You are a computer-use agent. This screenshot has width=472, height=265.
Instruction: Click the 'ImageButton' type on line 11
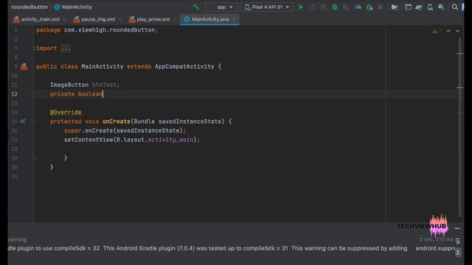click(69, 85)
